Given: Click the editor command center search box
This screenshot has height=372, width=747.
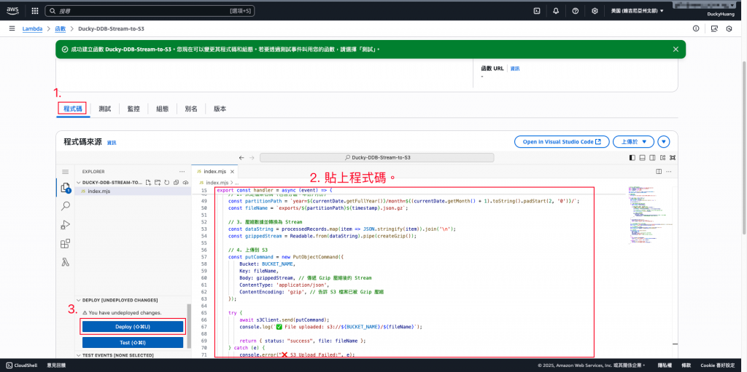Looking at the screenshot, I should pos(377,157).
